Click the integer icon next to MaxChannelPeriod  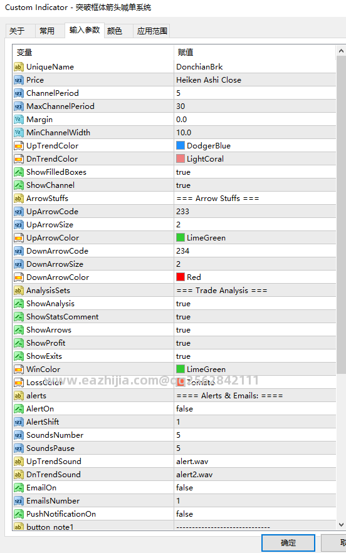[19, 106]
